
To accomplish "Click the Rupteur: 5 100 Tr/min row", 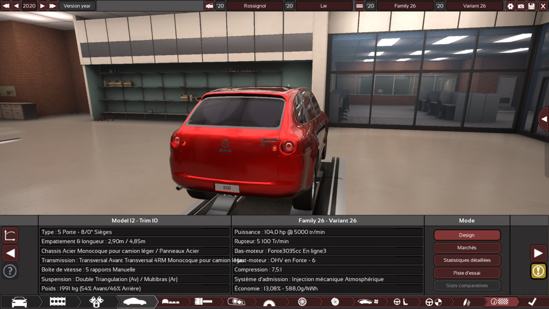I will tap(328, 241).
